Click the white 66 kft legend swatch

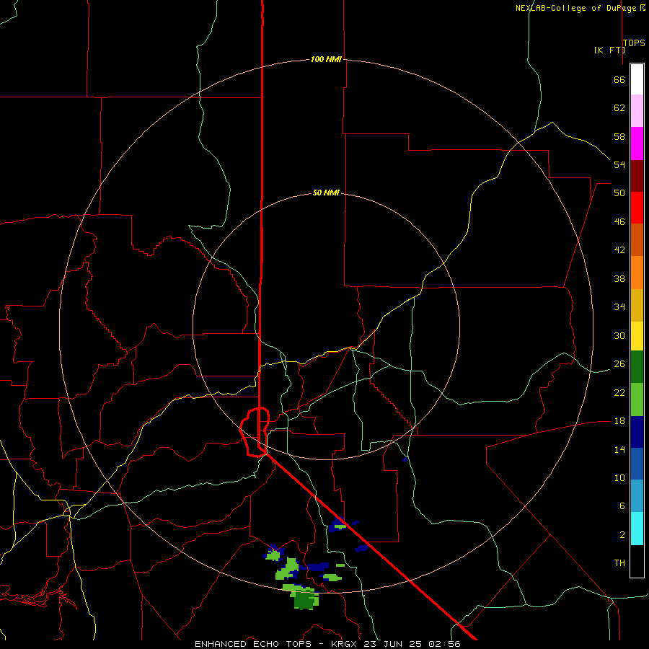point(637,79)
